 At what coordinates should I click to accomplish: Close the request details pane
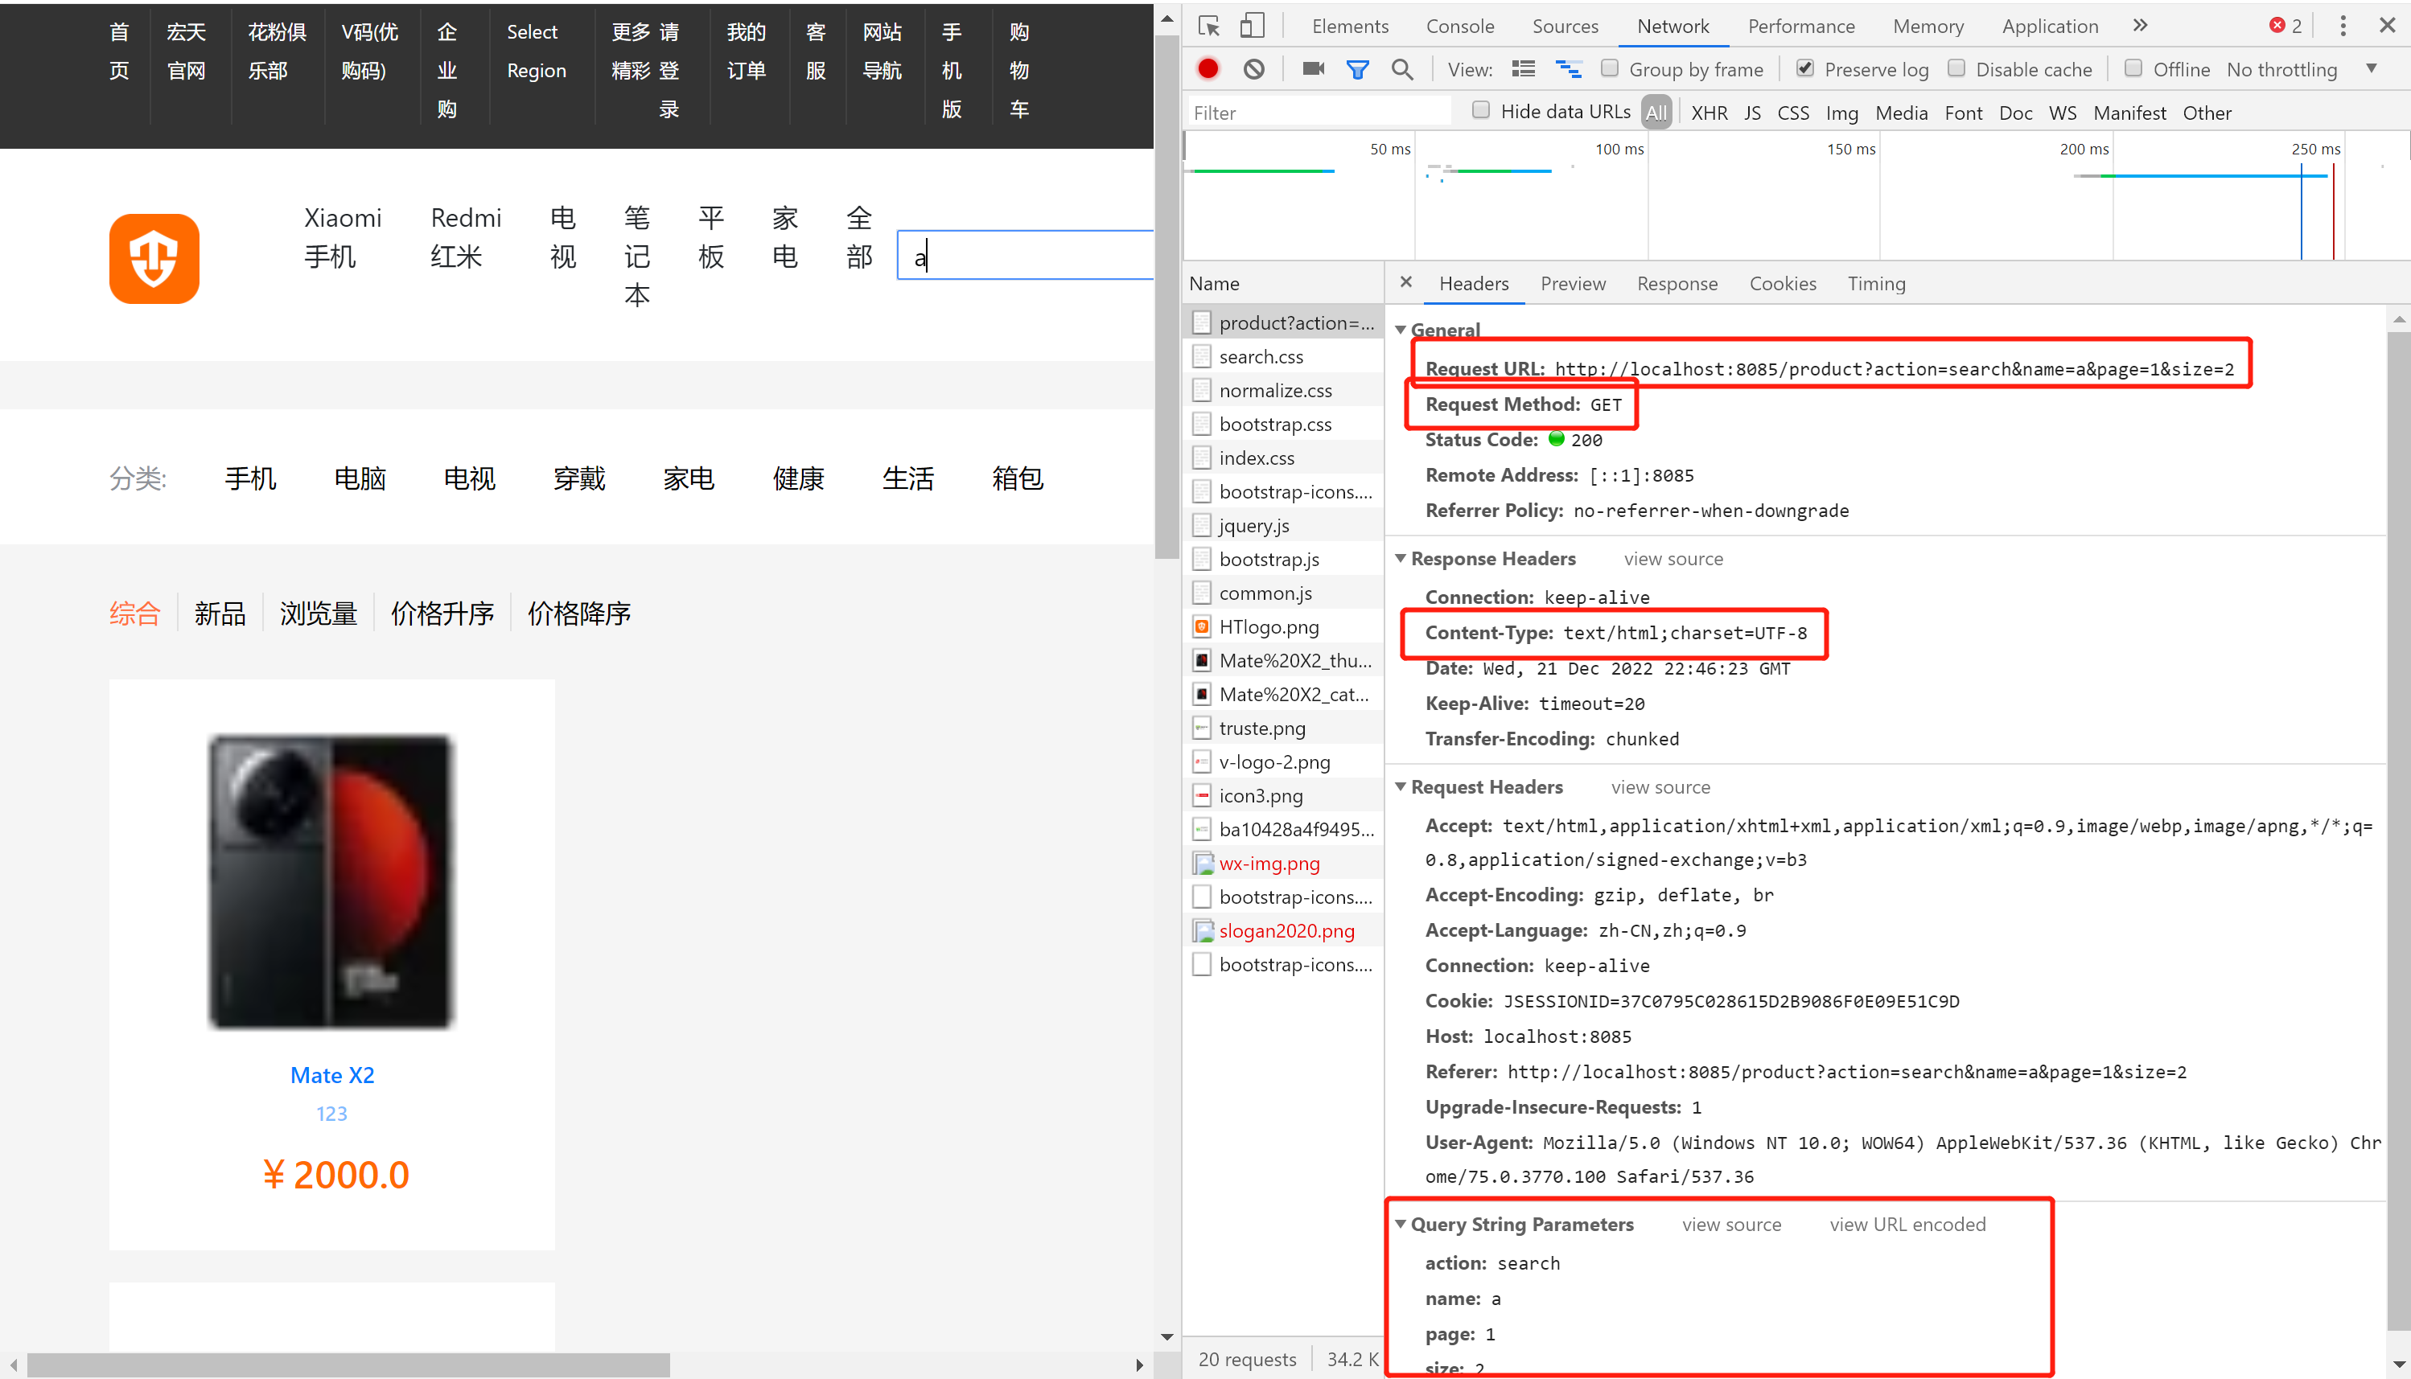1406,282
